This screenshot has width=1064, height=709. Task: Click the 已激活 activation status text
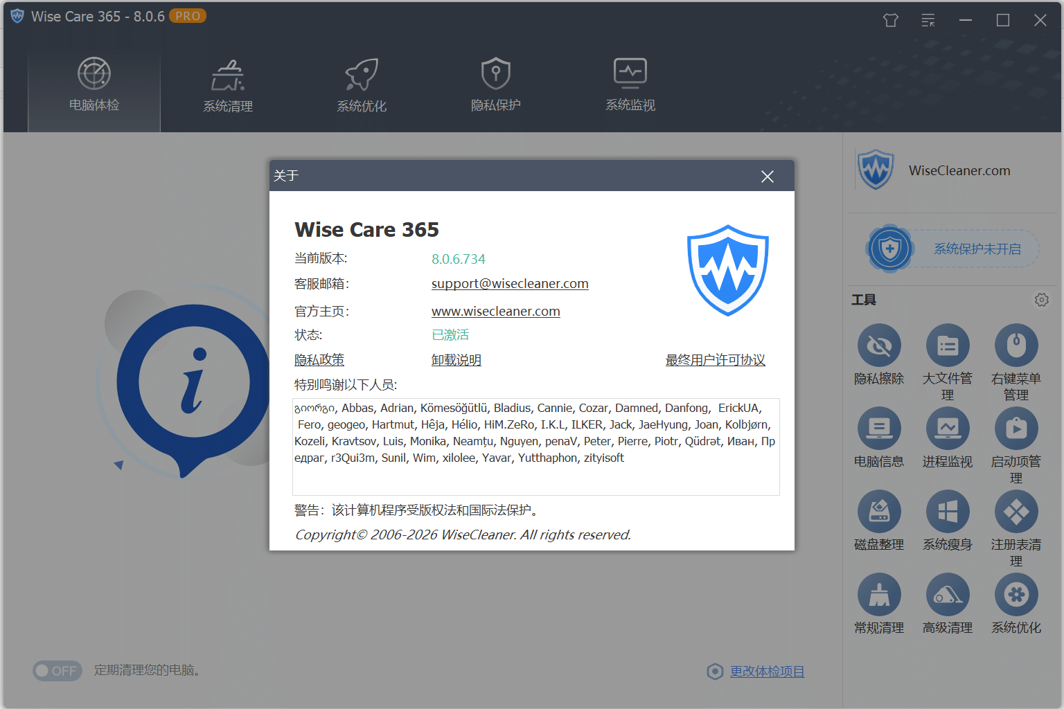click(450, 335)
